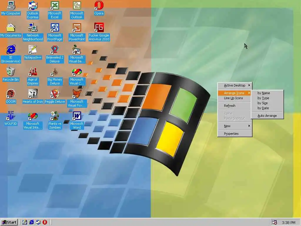Select the Microsoft Word shortcut
301x226 pixels.
(x=77, y=120)
